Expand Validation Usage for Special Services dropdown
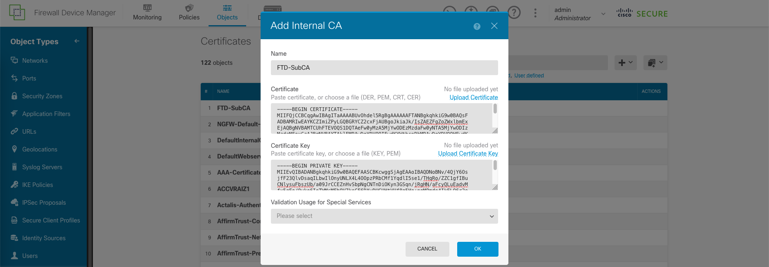This screenshot has width=769, height=267. [x=384, y=216]
